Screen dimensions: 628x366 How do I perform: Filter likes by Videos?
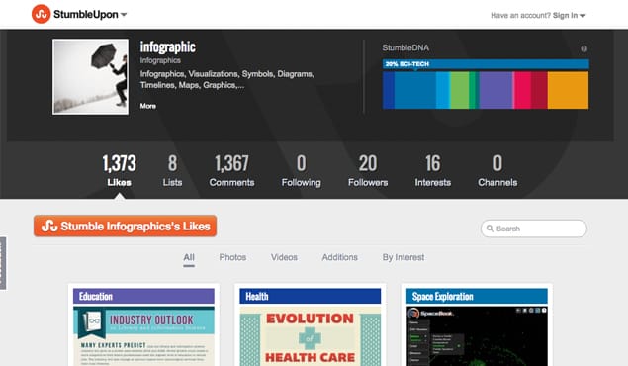284,257
